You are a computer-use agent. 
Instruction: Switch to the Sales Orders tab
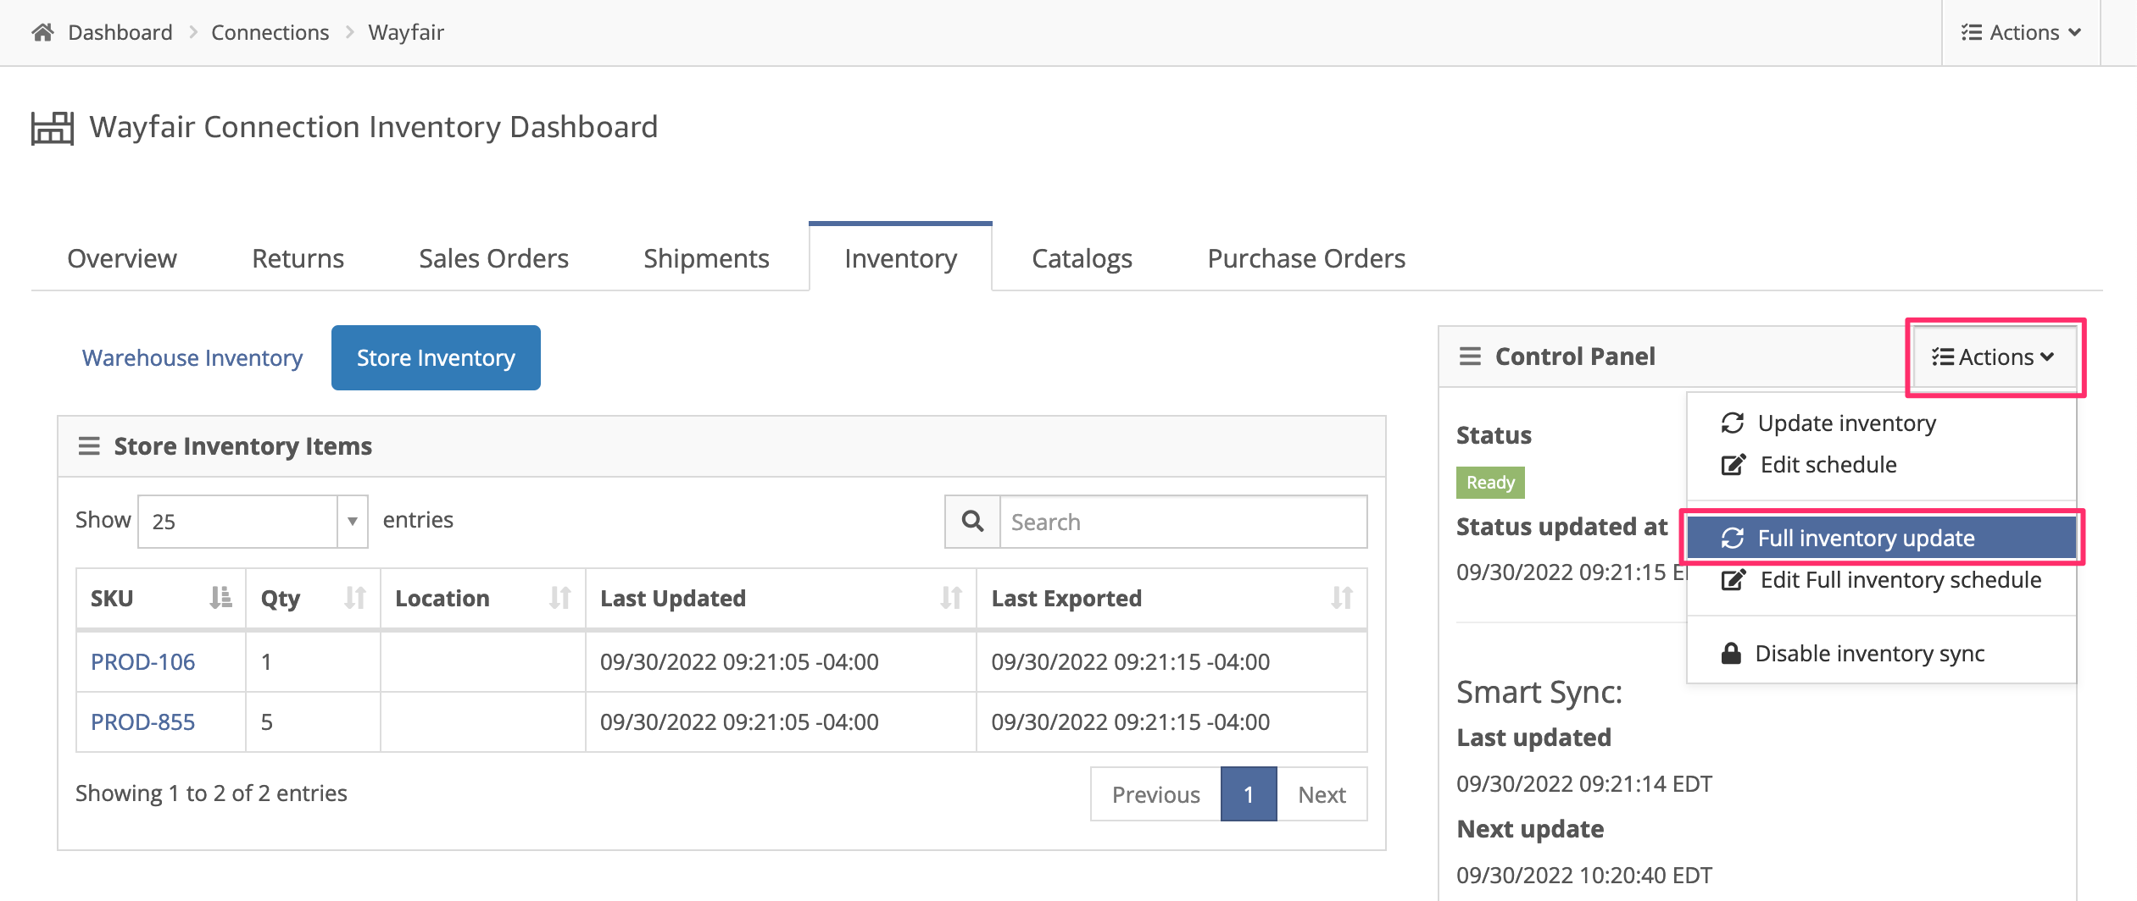coord(493,258)
